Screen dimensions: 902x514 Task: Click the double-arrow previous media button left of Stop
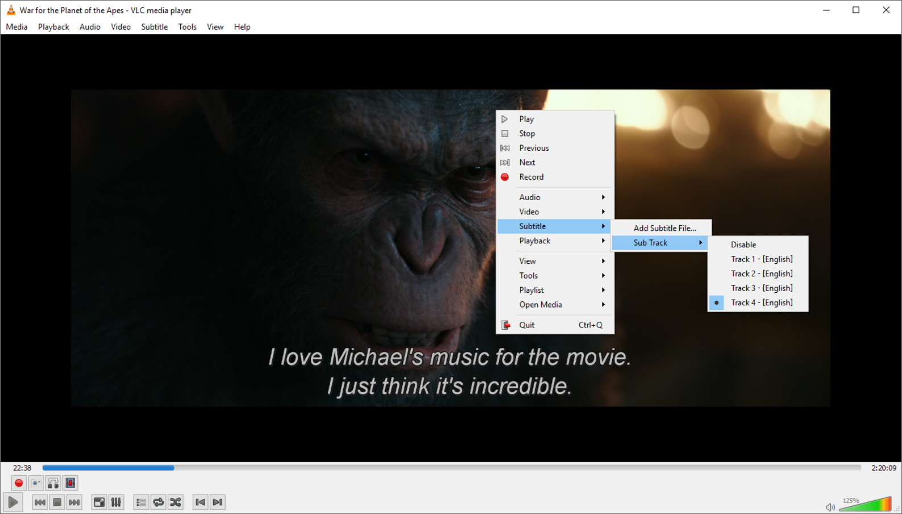[x=40, y=502]
